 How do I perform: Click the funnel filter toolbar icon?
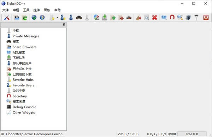196,18
